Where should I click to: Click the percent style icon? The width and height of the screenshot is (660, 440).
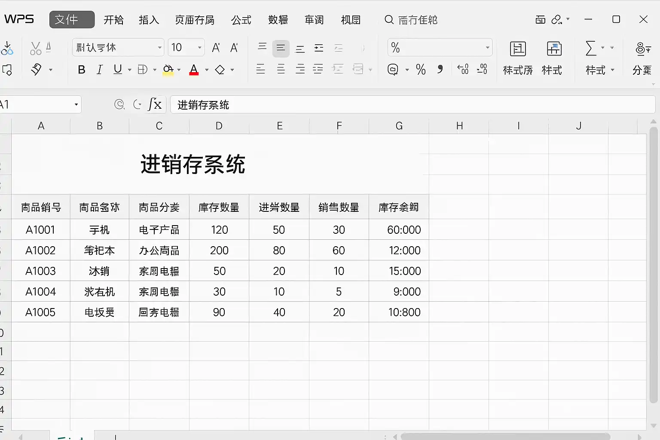[421, 70]
